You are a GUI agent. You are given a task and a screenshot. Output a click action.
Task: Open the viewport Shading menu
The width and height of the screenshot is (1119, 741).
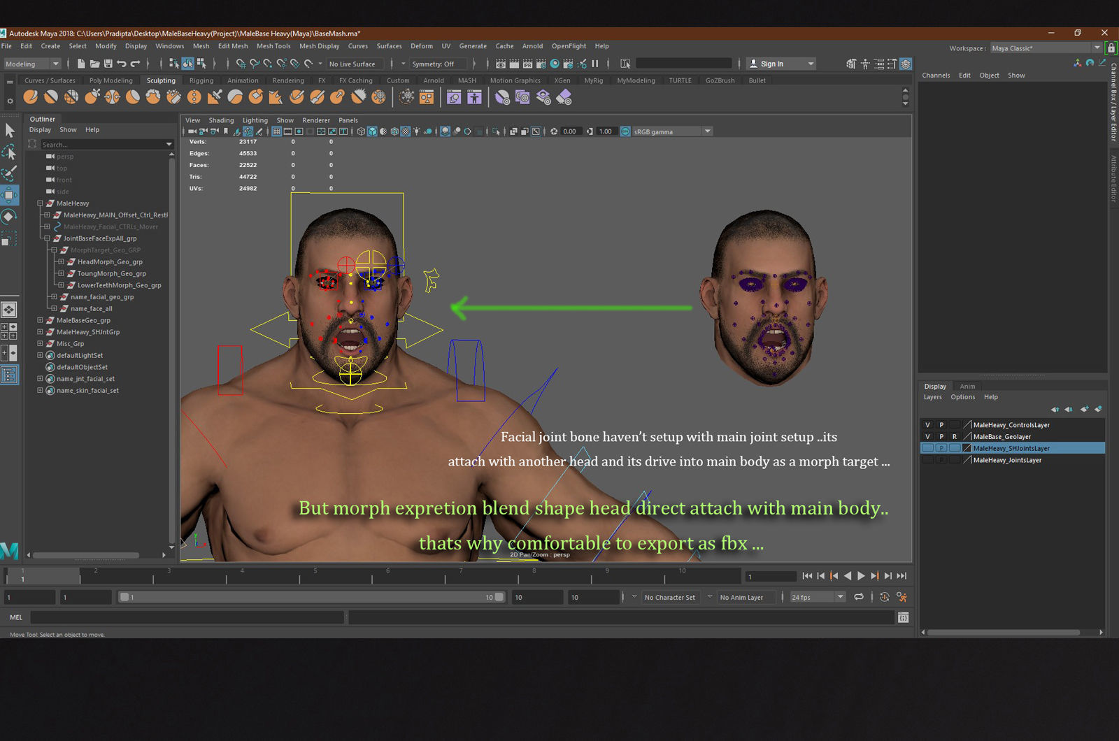point(221,120)
